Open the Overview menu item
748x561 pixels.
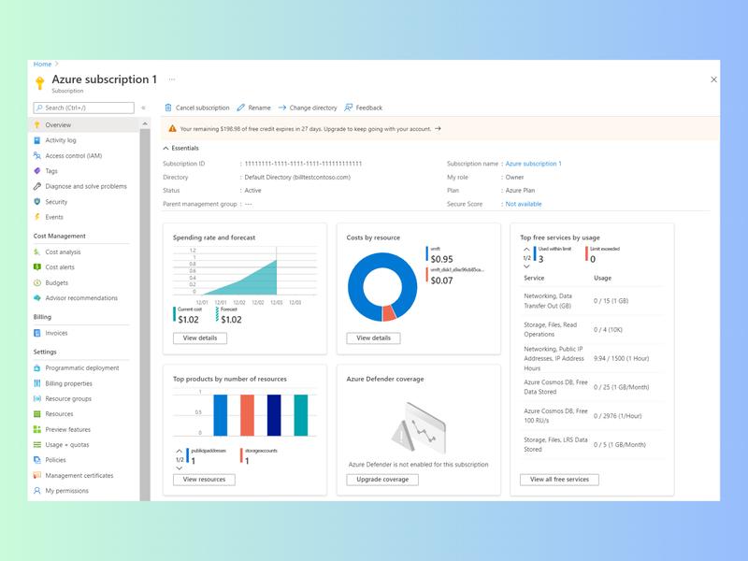click(85, 125)
